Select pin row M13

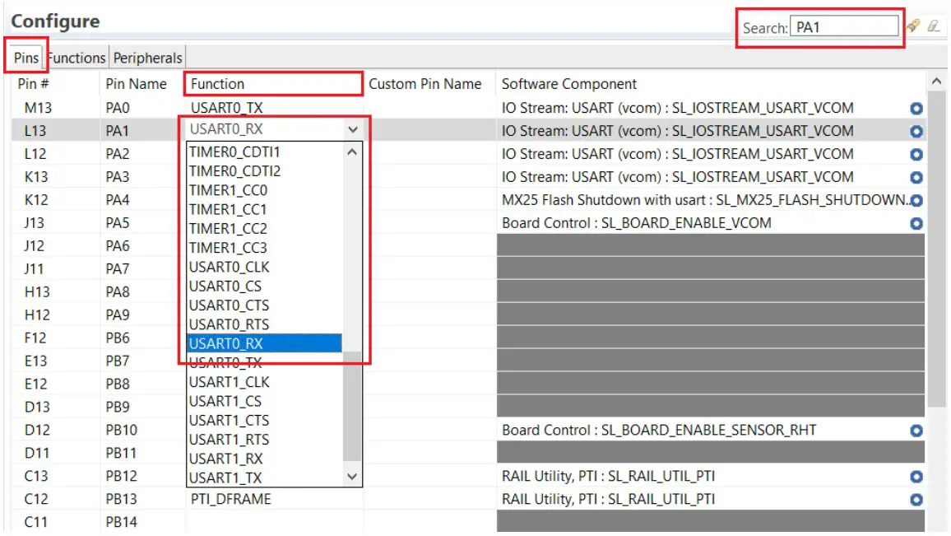(38, 107)
